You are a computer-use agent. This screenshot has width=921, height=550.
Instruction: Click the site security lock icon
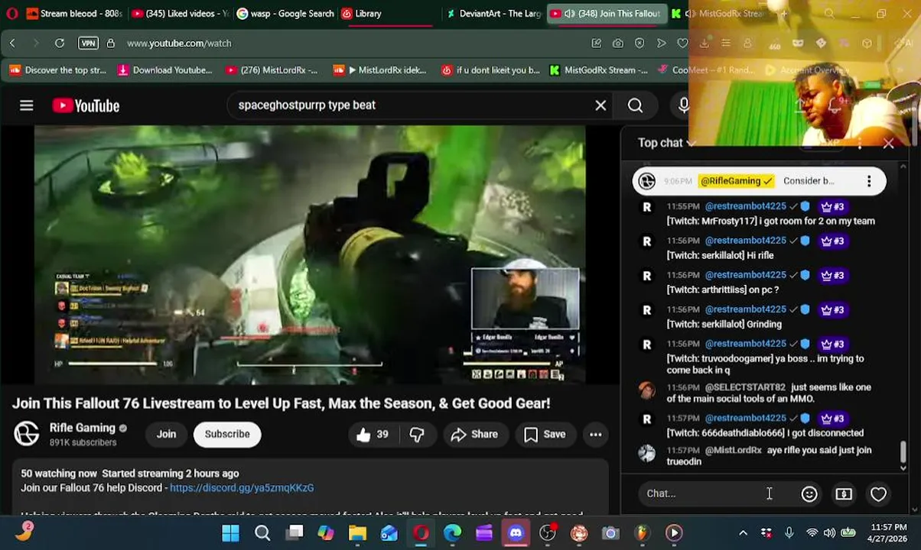click(x=111, y=44)
